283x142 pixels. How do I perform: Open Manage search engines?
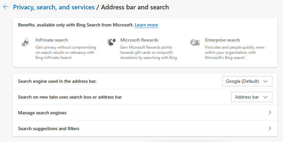pos(145,113)
